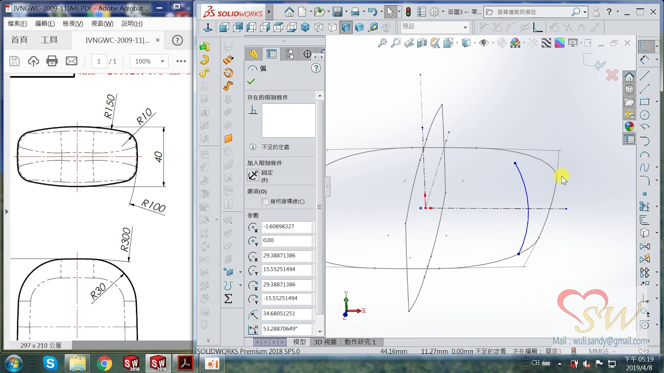The image size is (664, 373).
Task: Open the 預設 configuration dropdown
Action: coord(435,27)
